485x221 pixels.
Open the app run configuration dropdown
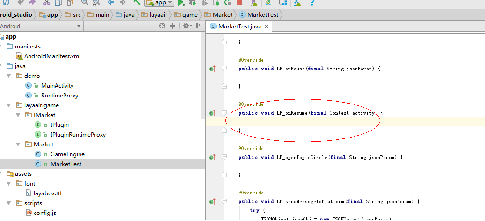159,3
